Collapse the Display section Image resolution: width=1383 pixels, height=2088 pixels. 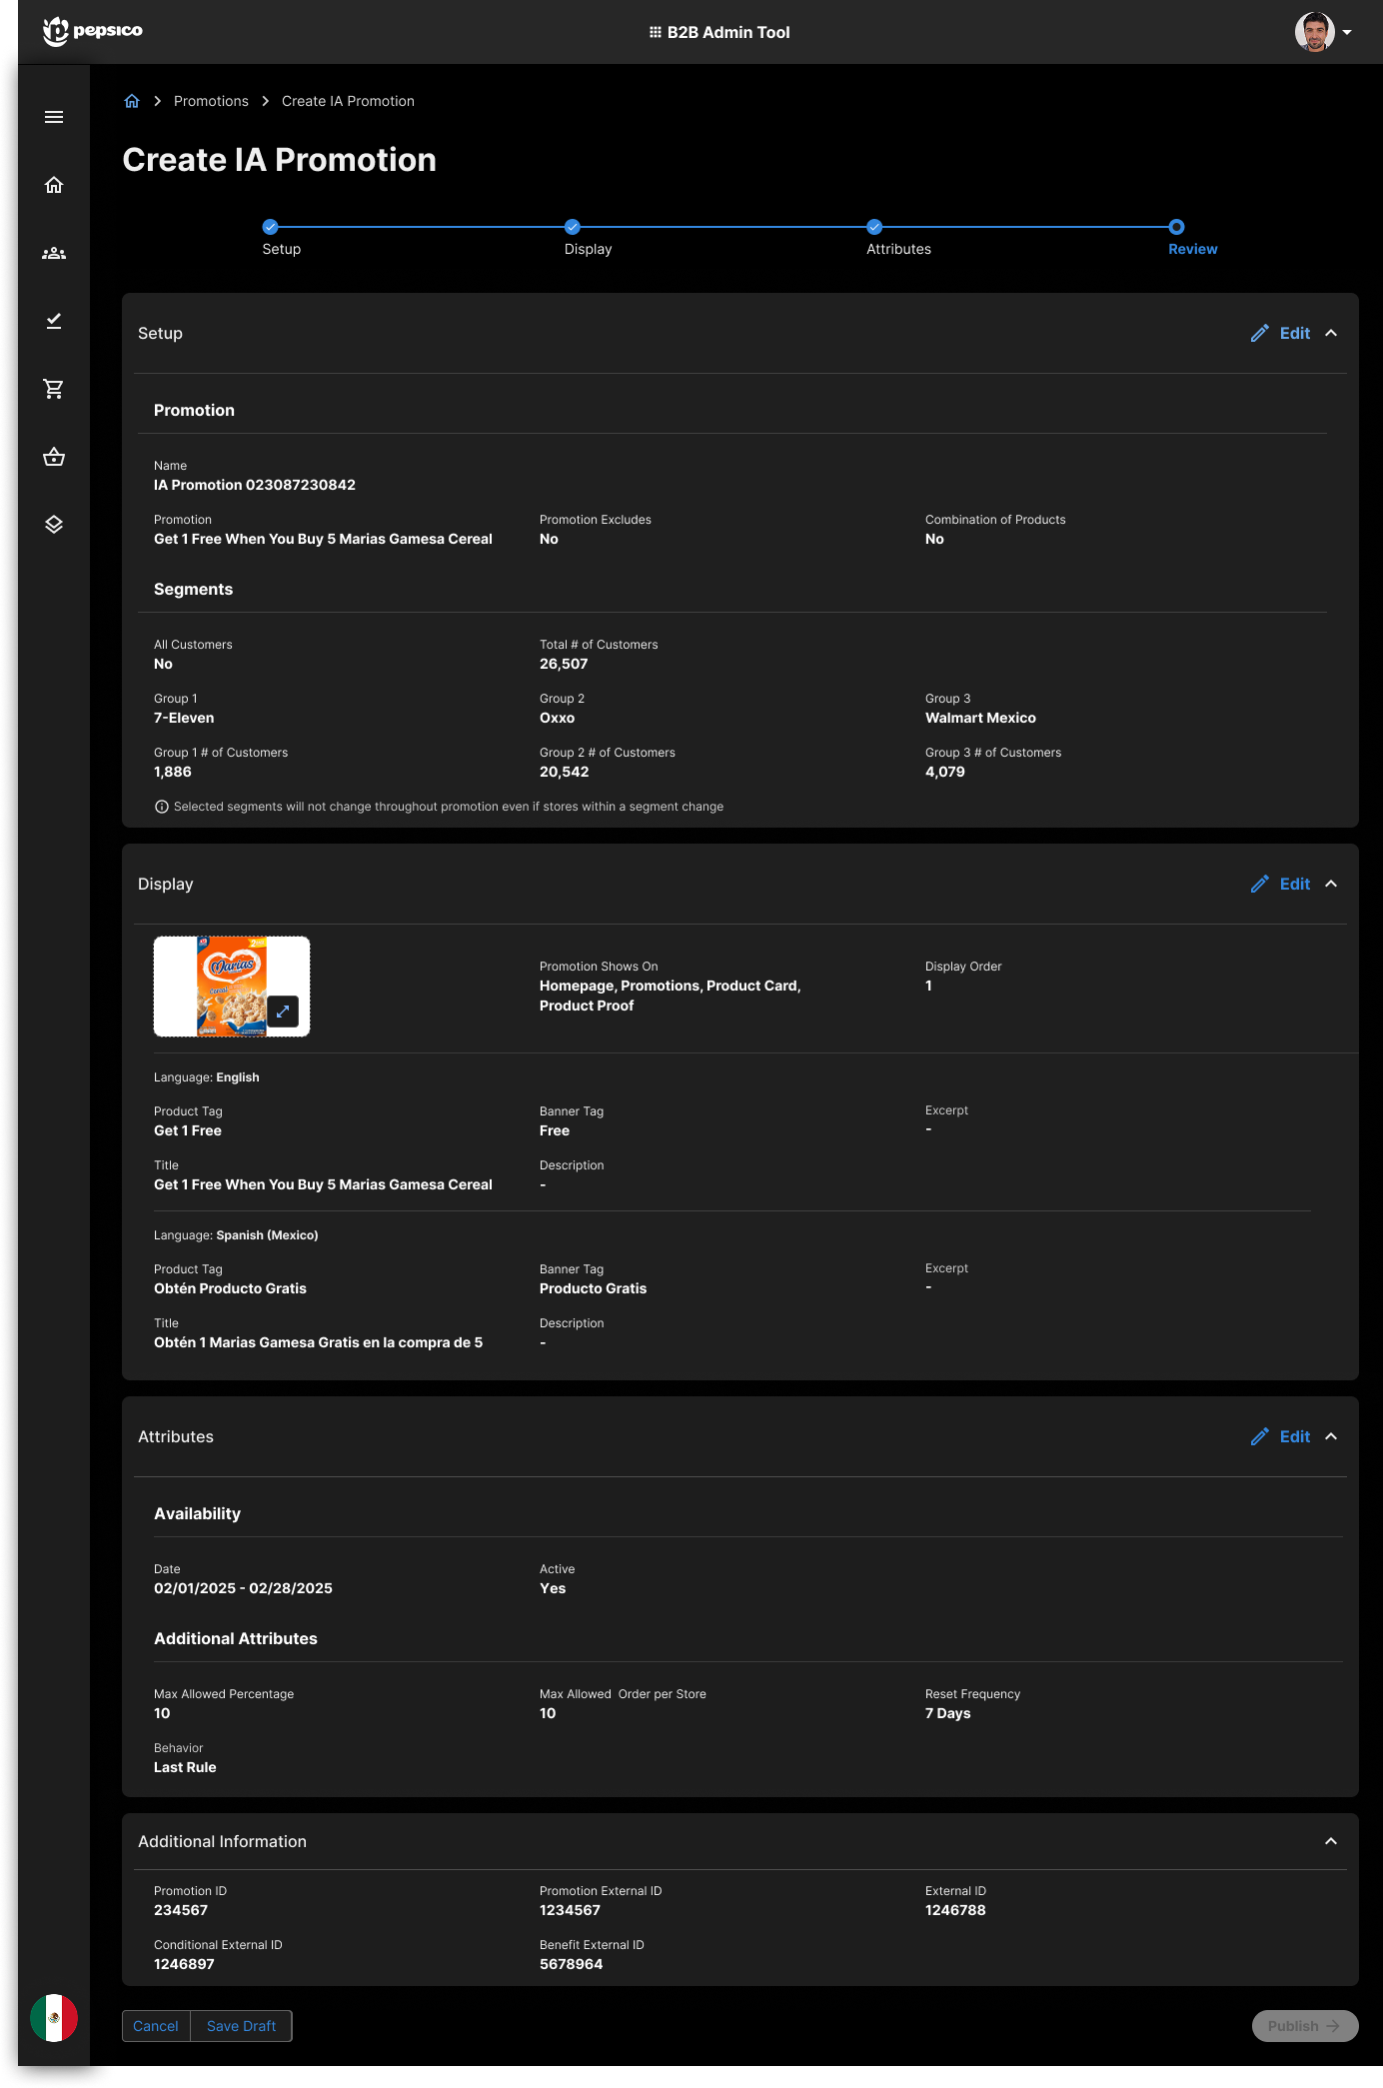tap(1331, 884)
